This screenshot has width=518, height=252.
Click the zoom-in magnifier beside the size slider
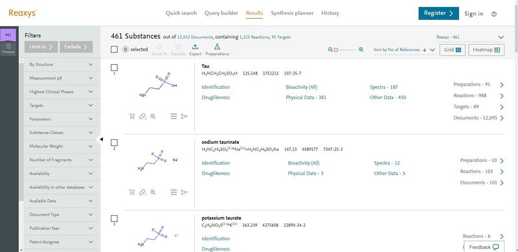click(x=361, y=50)
